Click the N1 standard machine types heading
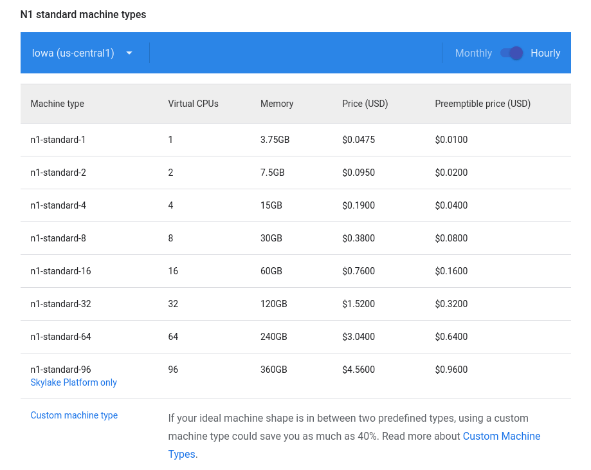This screenshot has width=591, height=470. 83,14
